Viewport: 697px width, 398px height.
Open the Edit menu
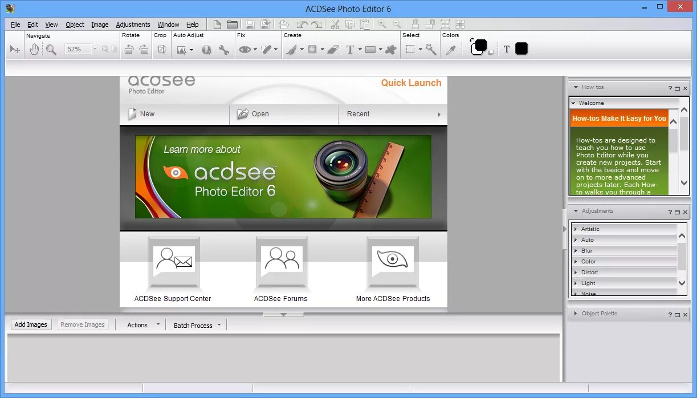point(32,25)
